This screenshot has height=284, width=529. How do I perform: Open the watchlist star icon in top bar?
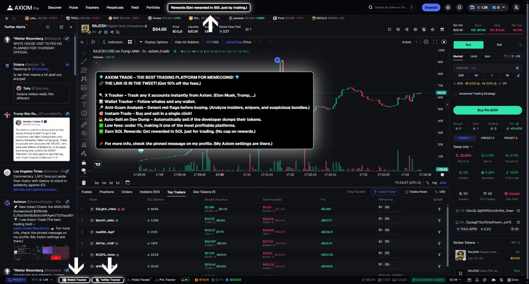coord(448,7)
